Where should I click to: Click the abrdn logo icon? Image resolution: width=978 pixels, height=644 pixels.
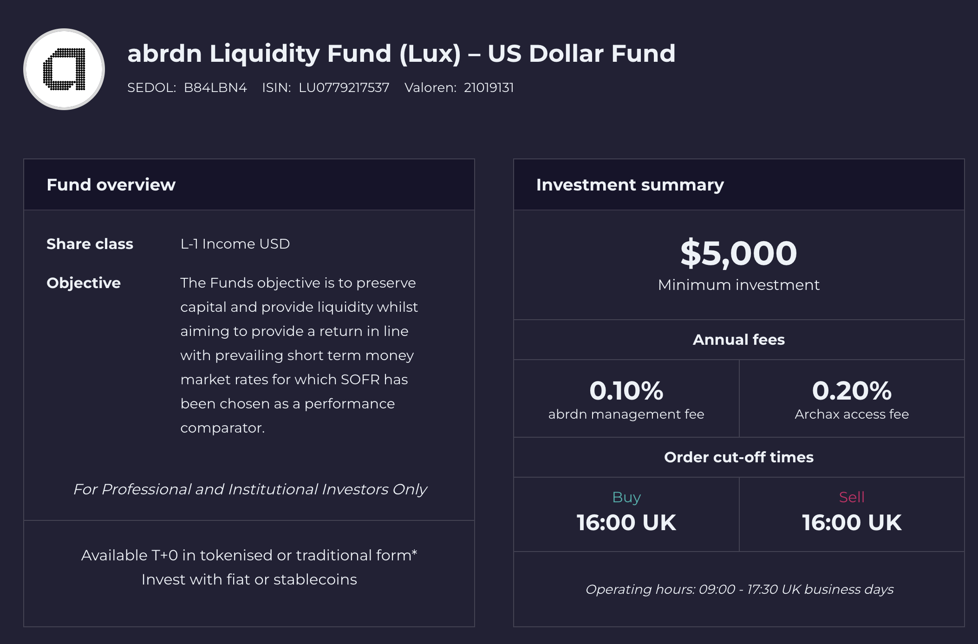click(64, 69)
